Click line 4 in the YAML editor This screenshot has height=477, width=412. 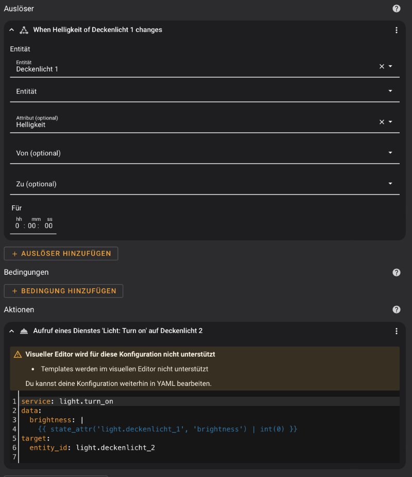click(154, 429)
